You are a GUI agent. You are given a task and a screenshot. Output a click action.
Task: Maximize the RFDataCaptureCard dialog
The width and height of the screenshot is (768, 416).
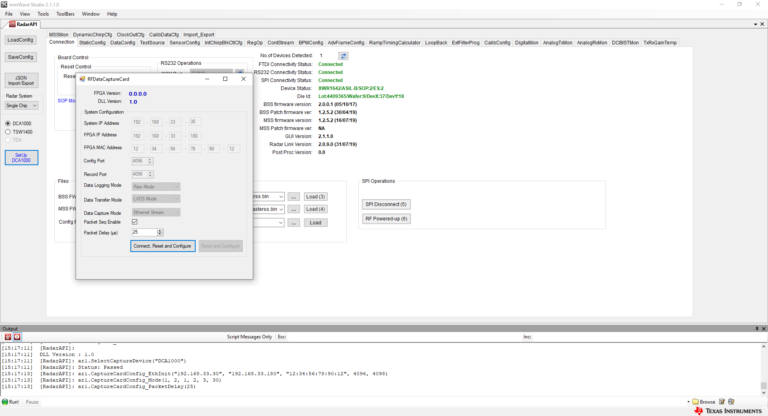coord(225,79)
